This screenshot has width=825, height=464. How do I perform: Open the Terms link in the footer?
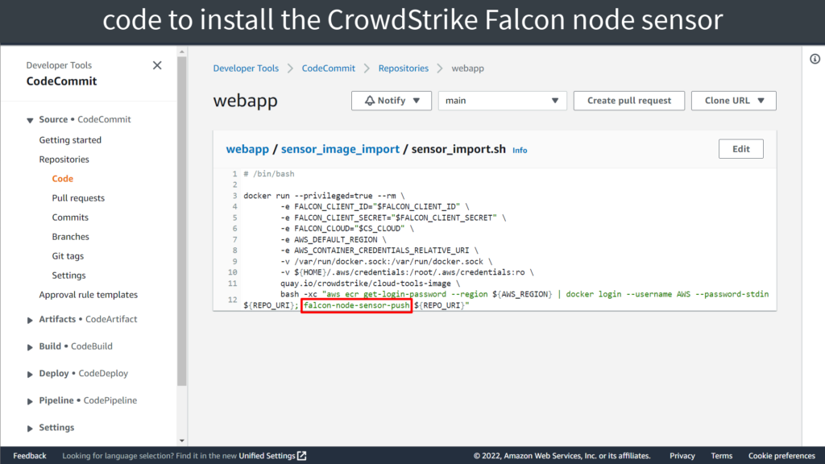pyautogui.click(x=721, y=456)
